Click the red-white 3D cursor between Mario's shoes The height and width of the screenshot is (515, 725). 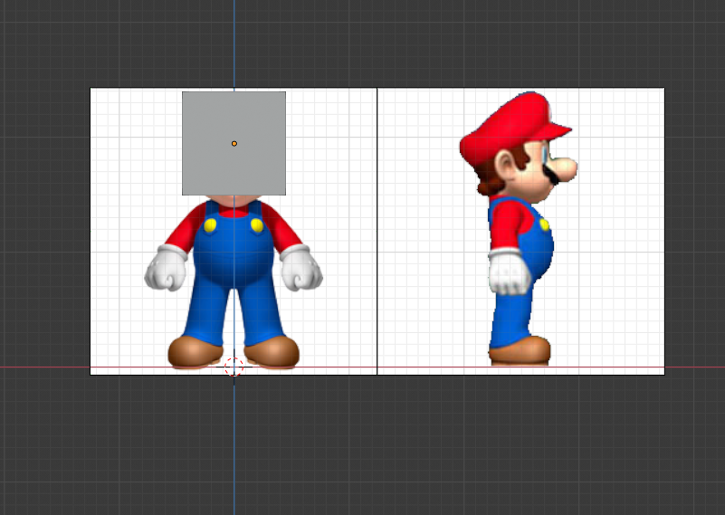pos(234,367)
